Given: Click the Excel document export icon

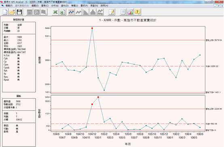Looking at the screenshot, I should 63,12.
